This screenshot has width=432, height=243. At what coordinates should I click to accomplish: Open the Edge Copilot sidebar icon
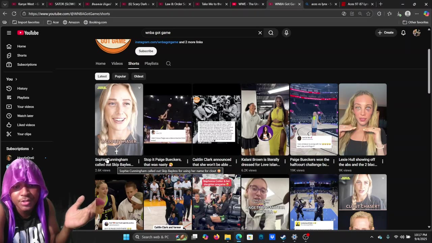(x=426, y=14)
